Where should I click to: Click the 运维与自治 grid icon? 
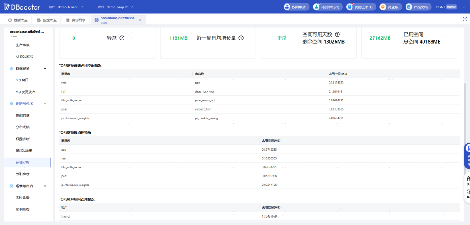(11, 186)
